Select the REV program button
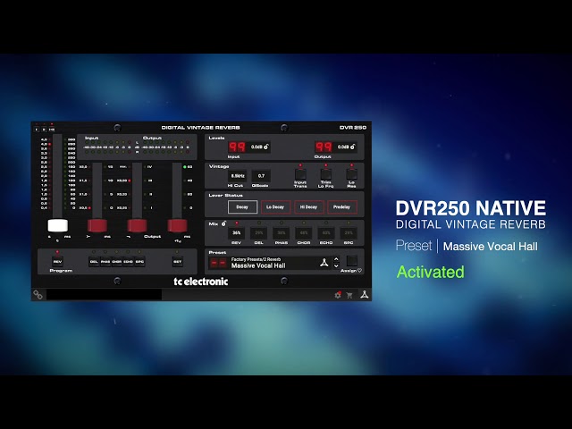The width and height of the screenshot is (572, 429). [x=57, y=262]
